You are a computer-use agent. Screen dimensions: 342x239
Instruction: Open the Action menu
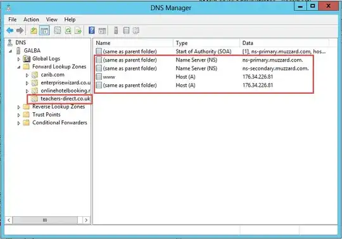click(x=31, y=20)
